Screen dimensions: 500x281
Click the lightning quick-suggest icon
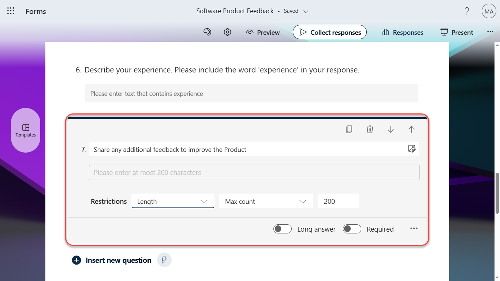point(164,260)
